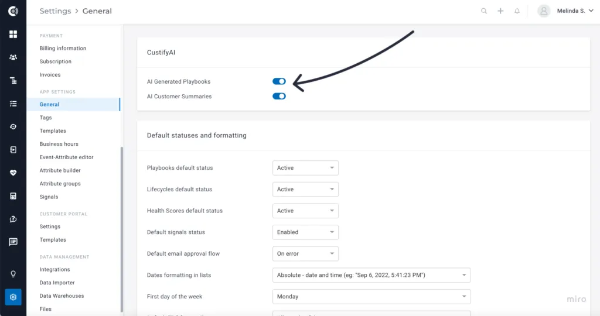Open the notifications bell icon
The image size is (600, 316).
517,11
